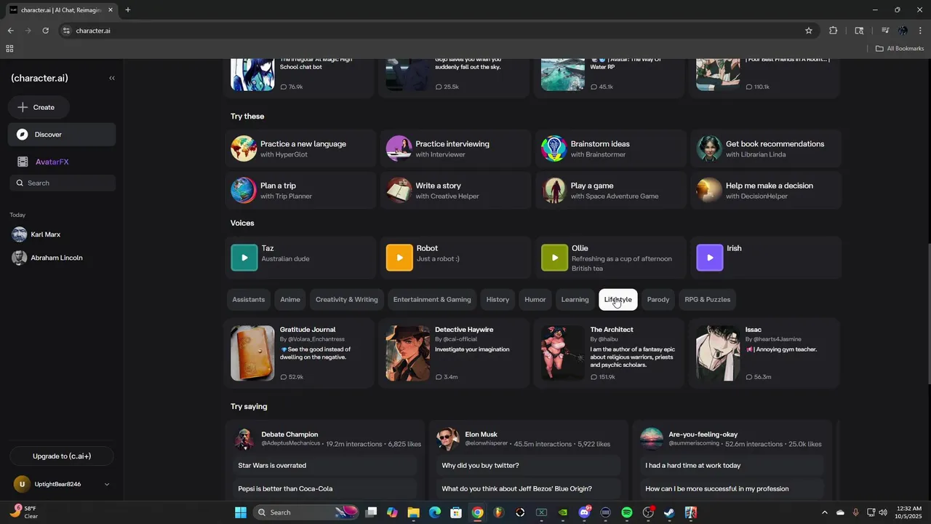Open Write a story card

455,190
